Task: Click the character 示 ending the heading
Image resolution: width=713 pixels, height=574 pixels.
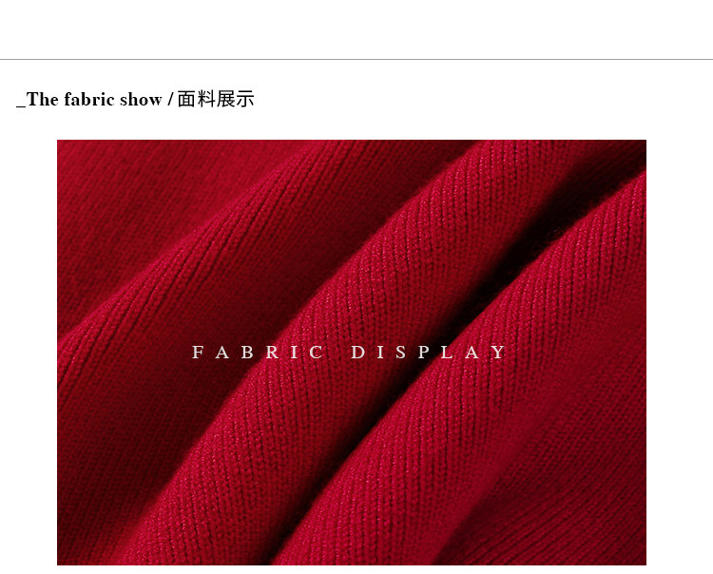Action: (x=244, y=100)
